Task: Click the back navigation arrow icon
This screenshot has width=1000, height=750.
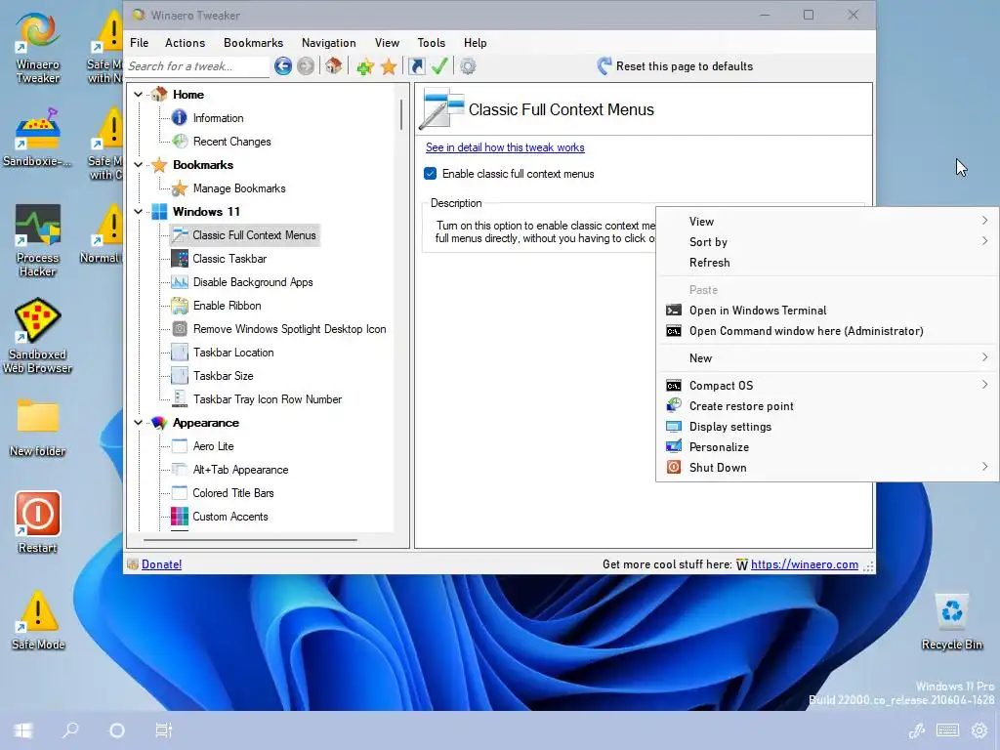Action: (283, 65)
